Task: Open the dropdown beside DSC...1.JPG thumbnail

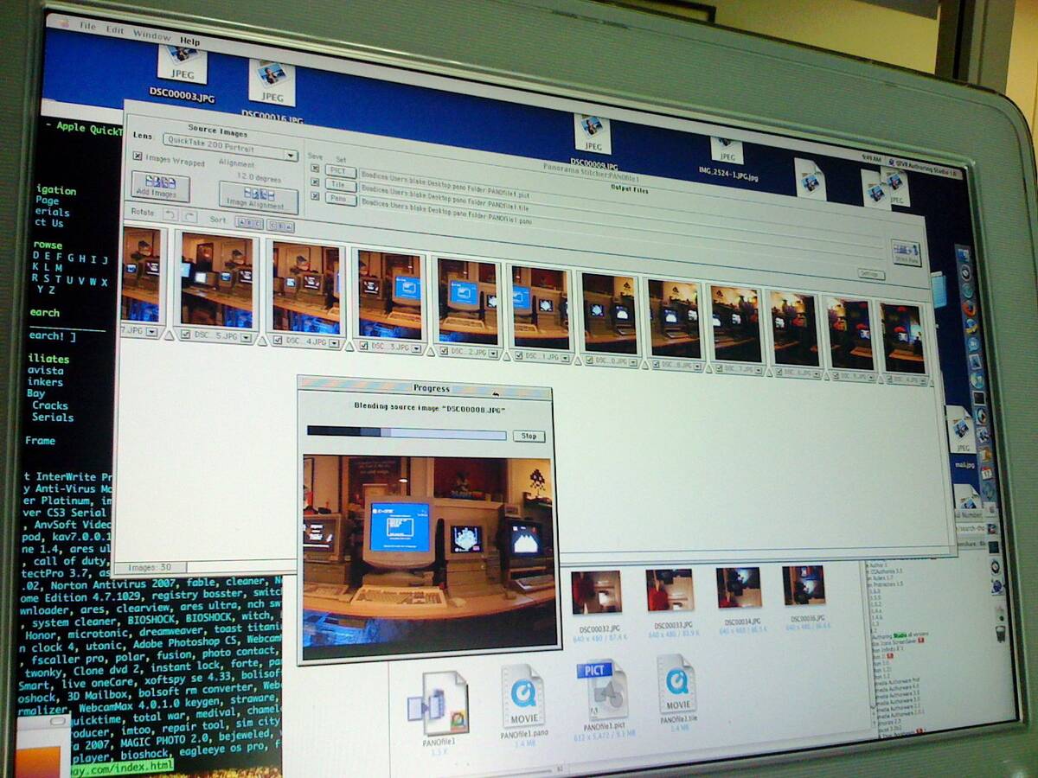Action: click(564, 357)
